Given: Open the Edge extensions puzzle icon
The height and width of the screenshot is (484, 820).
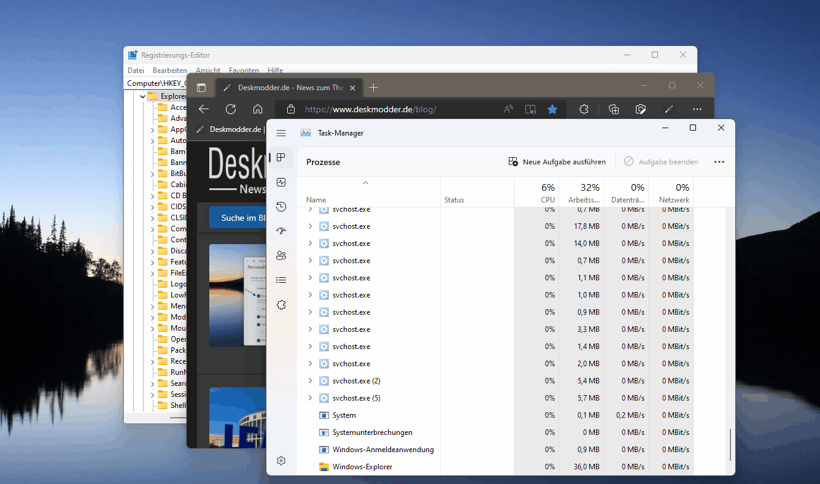Looking at the screenshot, I should (x=584, y=109).
